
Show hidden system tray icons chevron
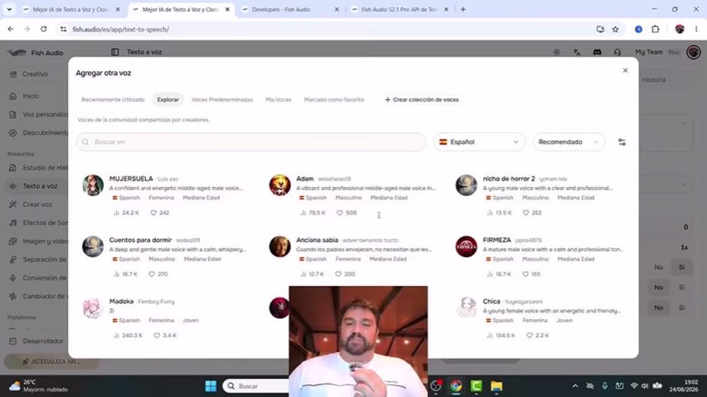click(x=575, y=386)
